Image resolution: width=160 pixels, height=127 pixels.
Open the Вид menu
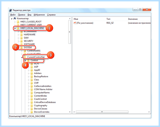(29, 15)
